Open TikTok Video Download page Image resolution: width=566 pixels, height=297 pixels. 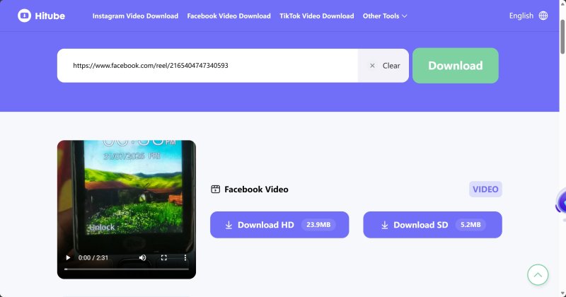316,16
